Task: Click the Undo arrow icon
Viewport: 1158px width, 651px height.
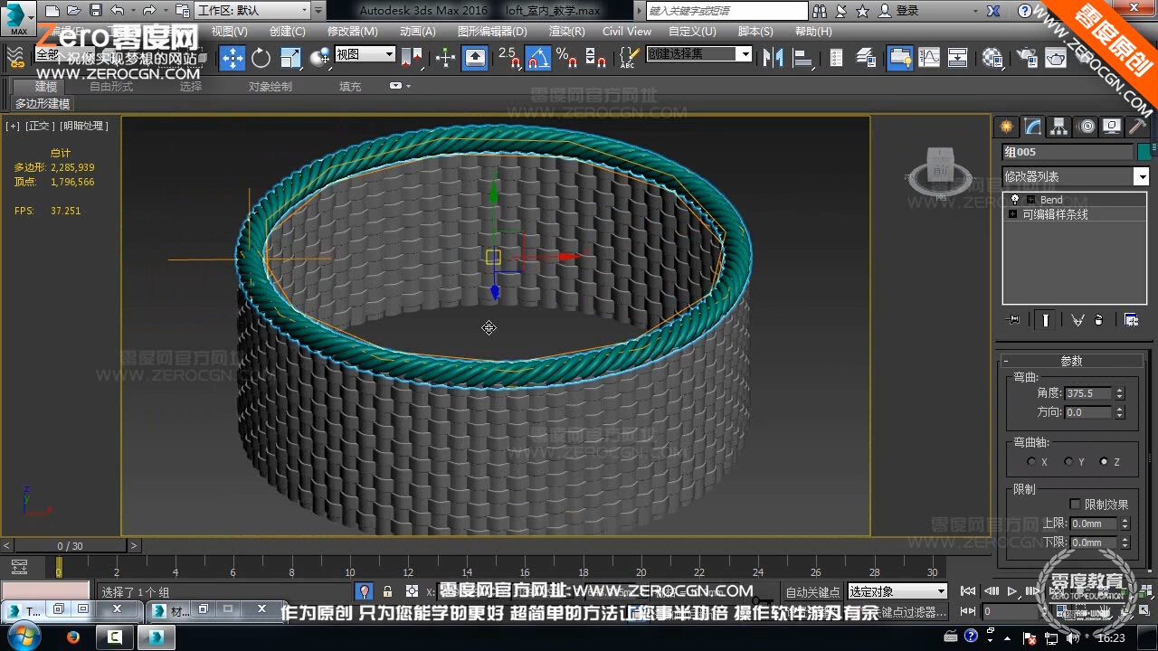Action: [x=118, y=11]
